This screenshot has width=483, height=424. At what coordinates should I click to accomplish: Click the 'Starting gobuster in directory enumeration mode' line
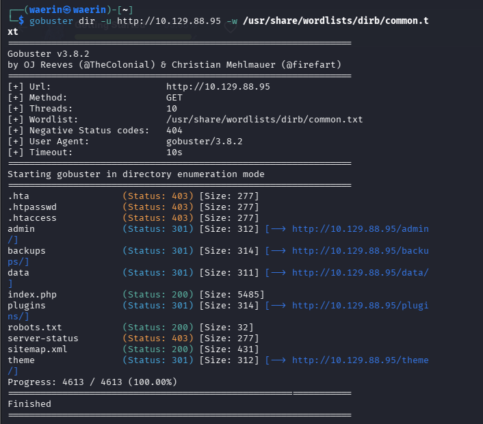click(x=136, y=174)
